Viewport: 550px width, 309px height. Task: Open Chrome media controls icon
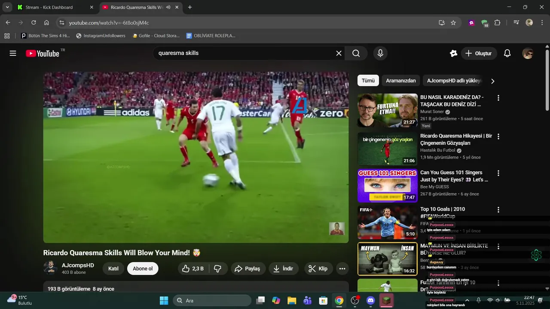pos(516,23)
